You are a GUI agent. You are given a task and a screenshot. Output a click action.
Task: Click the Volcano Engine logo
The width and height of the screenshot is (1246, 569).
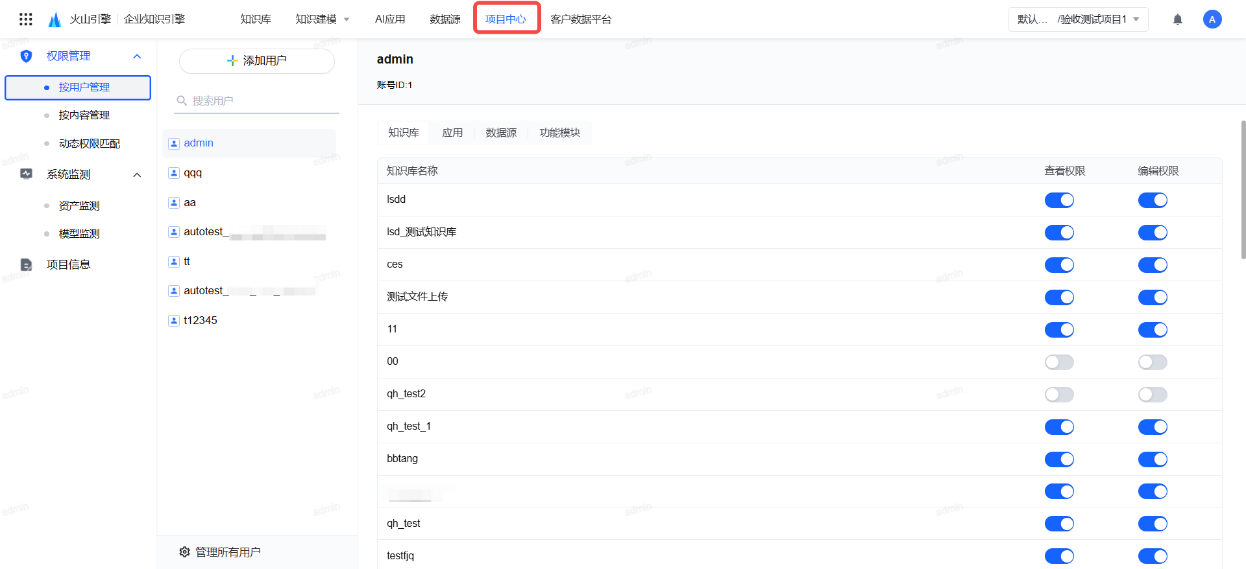pyautogui.click(x=55, y=19)
